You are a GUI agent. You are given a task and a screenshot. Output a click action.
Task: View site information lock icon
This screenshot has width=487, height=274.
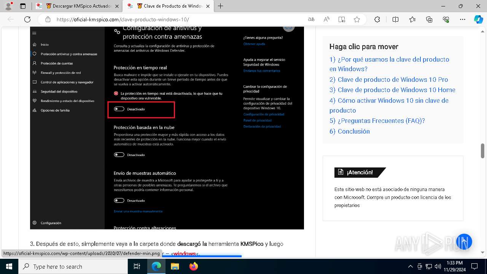pyautogui.click(x=48, y=19)
